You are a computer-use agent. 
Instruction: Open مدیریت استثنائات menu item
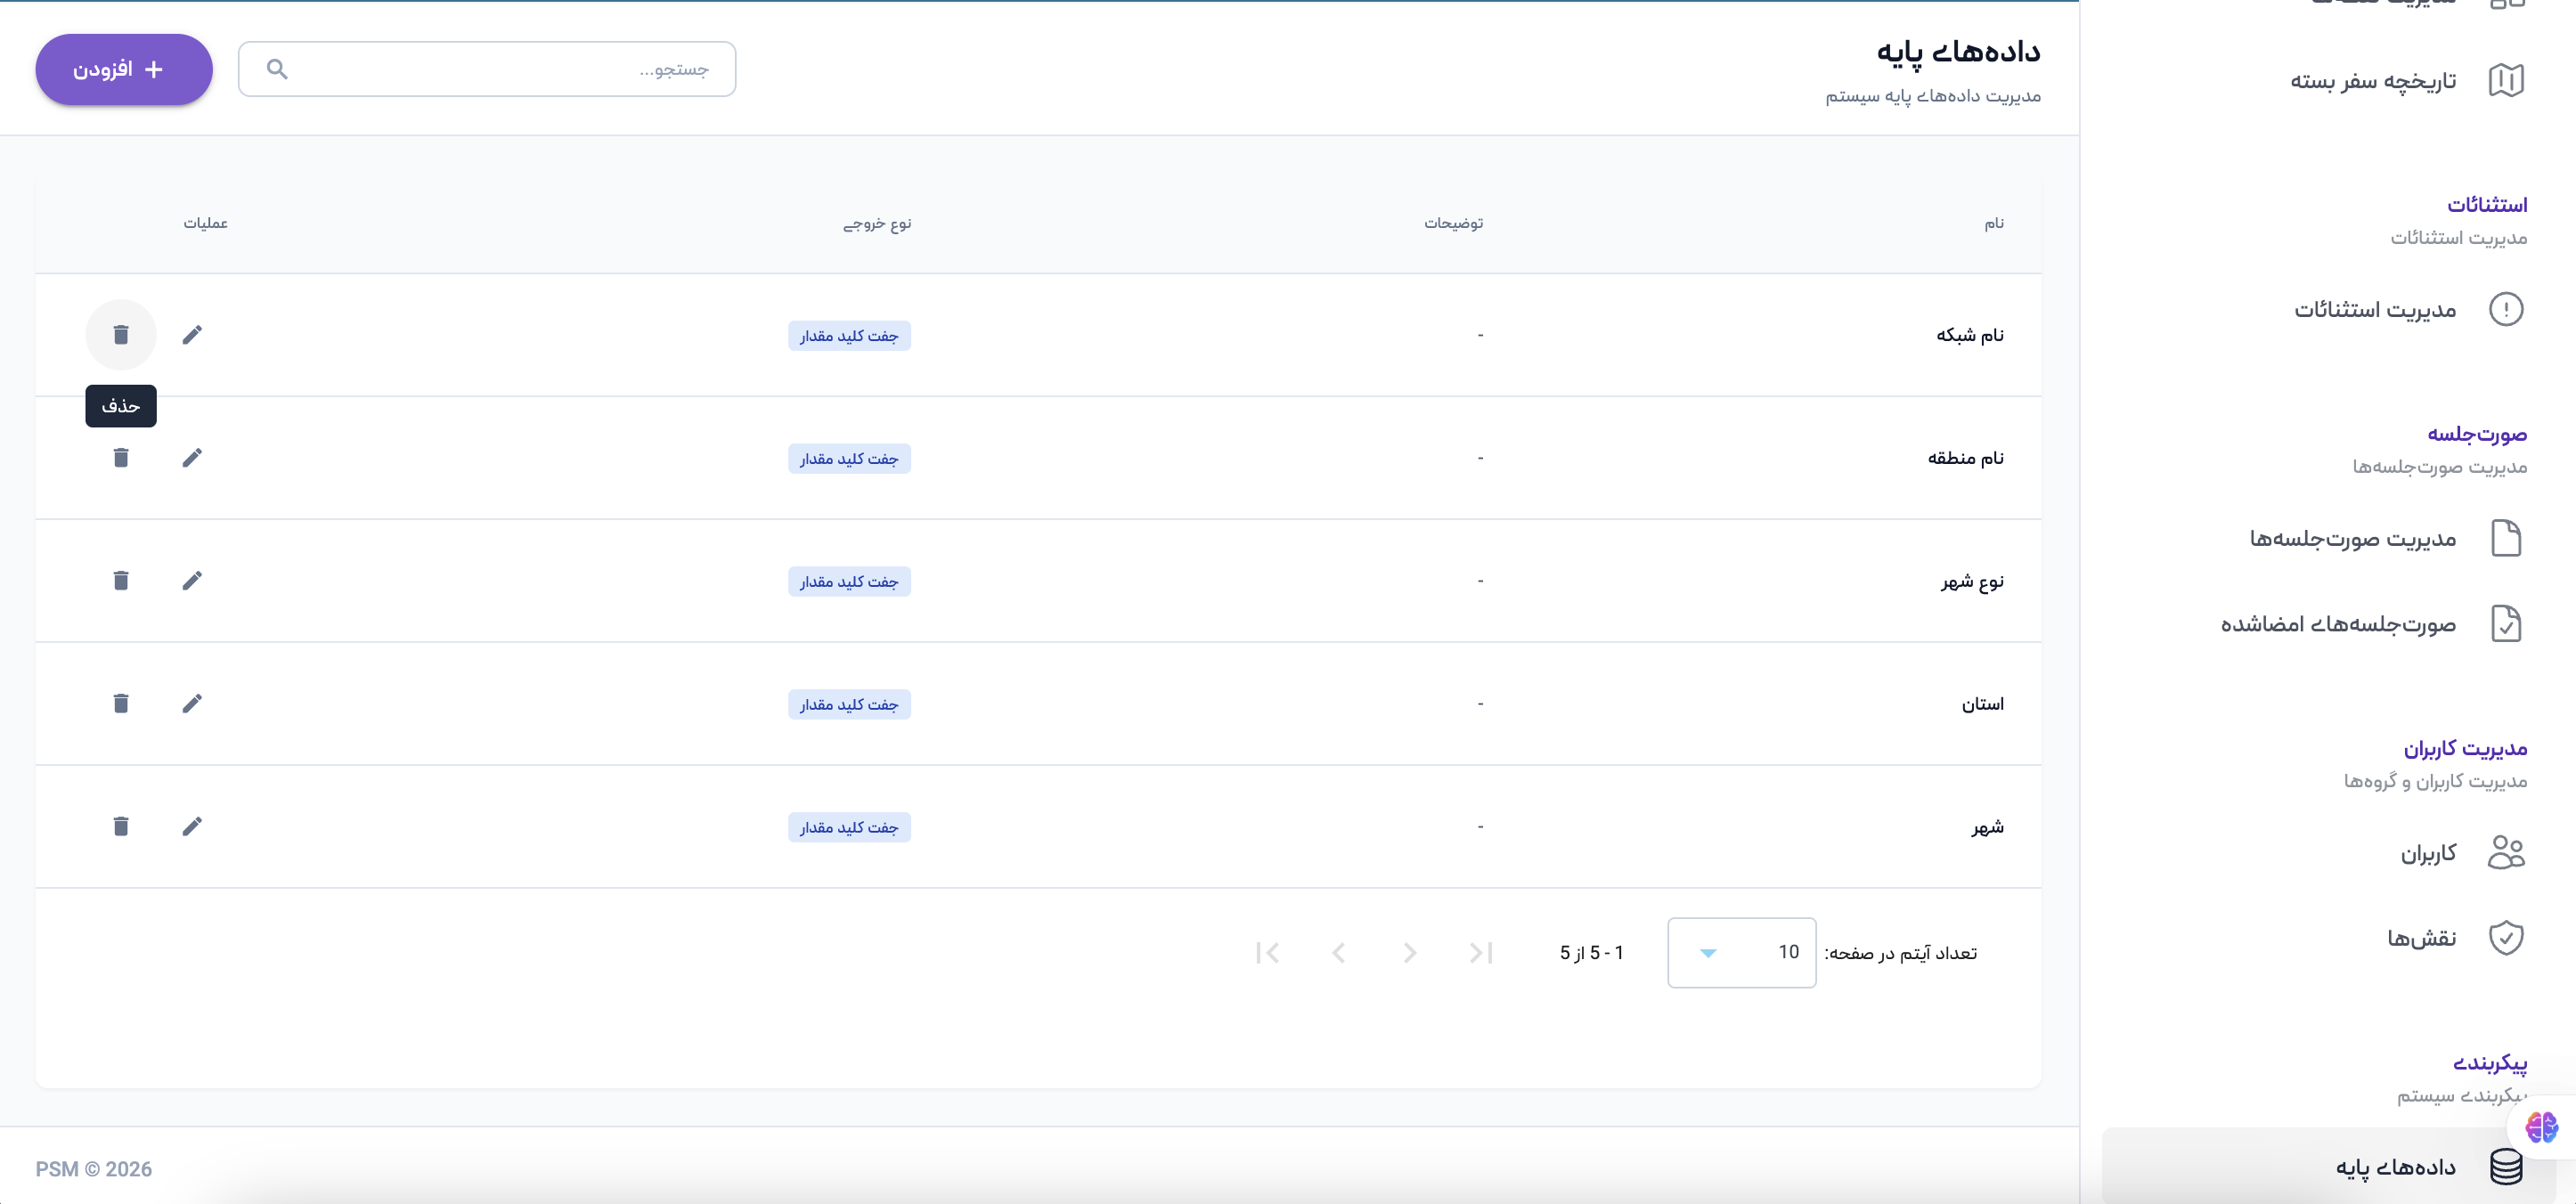pyautogui.click(x=2375, y=310)
